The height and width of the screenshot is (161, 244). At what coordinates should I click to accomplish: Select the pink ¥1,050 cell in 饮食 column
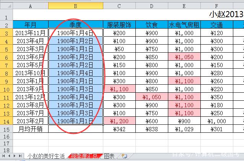coord(152,97)
